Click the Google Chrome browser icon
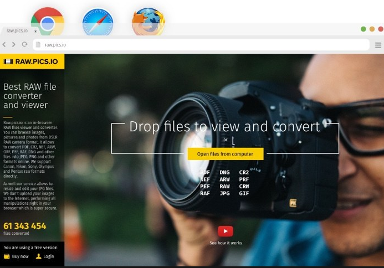 click(x=48, y=22)
